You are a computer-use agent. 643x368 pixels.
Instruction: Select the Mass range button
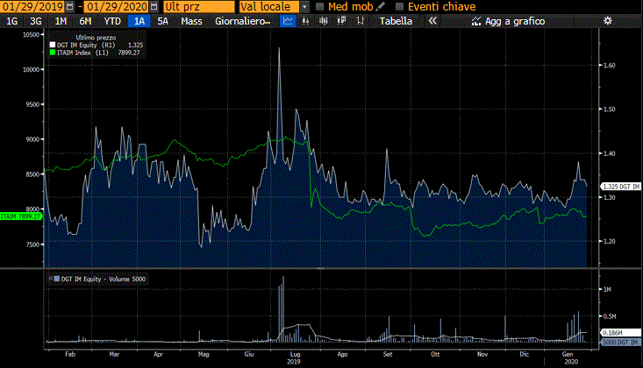coord(190,20)
